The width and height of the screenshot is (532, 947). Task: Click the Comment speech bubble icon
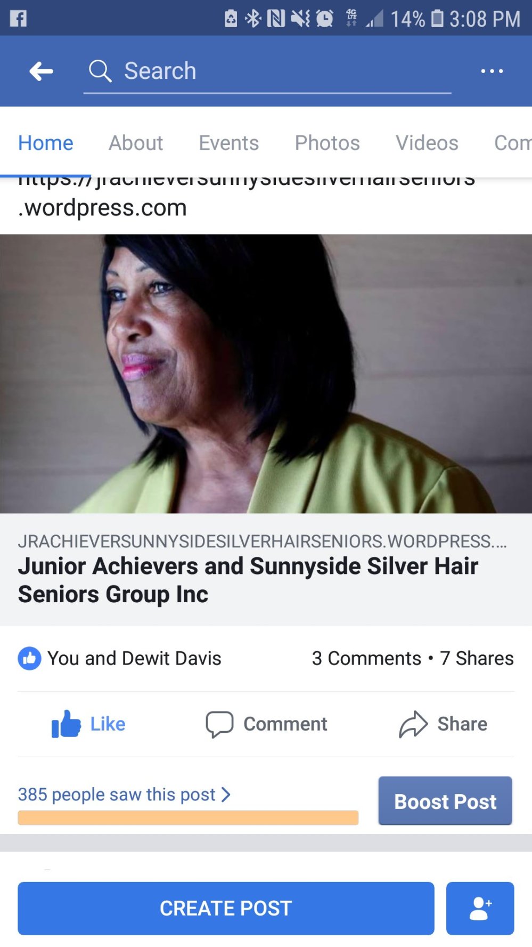coord(219,724)
